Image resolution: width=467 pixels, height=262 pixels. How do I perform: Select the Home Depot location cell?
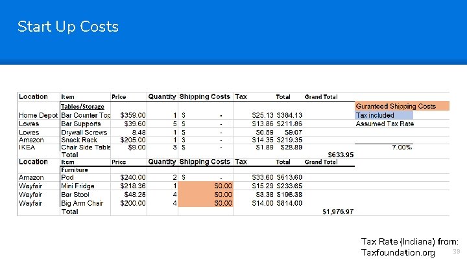(x=38, y=115)
